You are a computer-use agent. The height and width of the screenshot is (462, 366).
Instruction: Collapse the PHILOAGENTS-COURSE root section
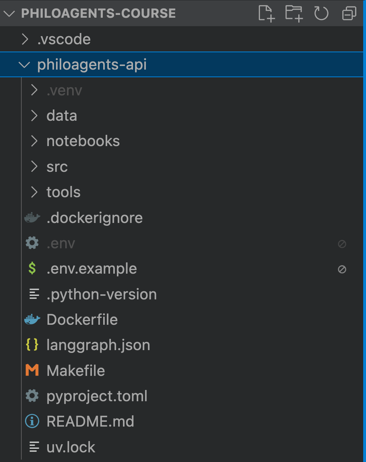10,13
